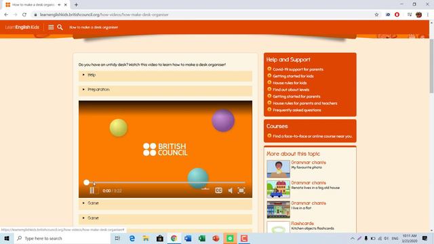Open Microsoft Store from the taskbar
The width and height of the screenshot is (434, 244).
pyautogui.click(x=160, y=238)
